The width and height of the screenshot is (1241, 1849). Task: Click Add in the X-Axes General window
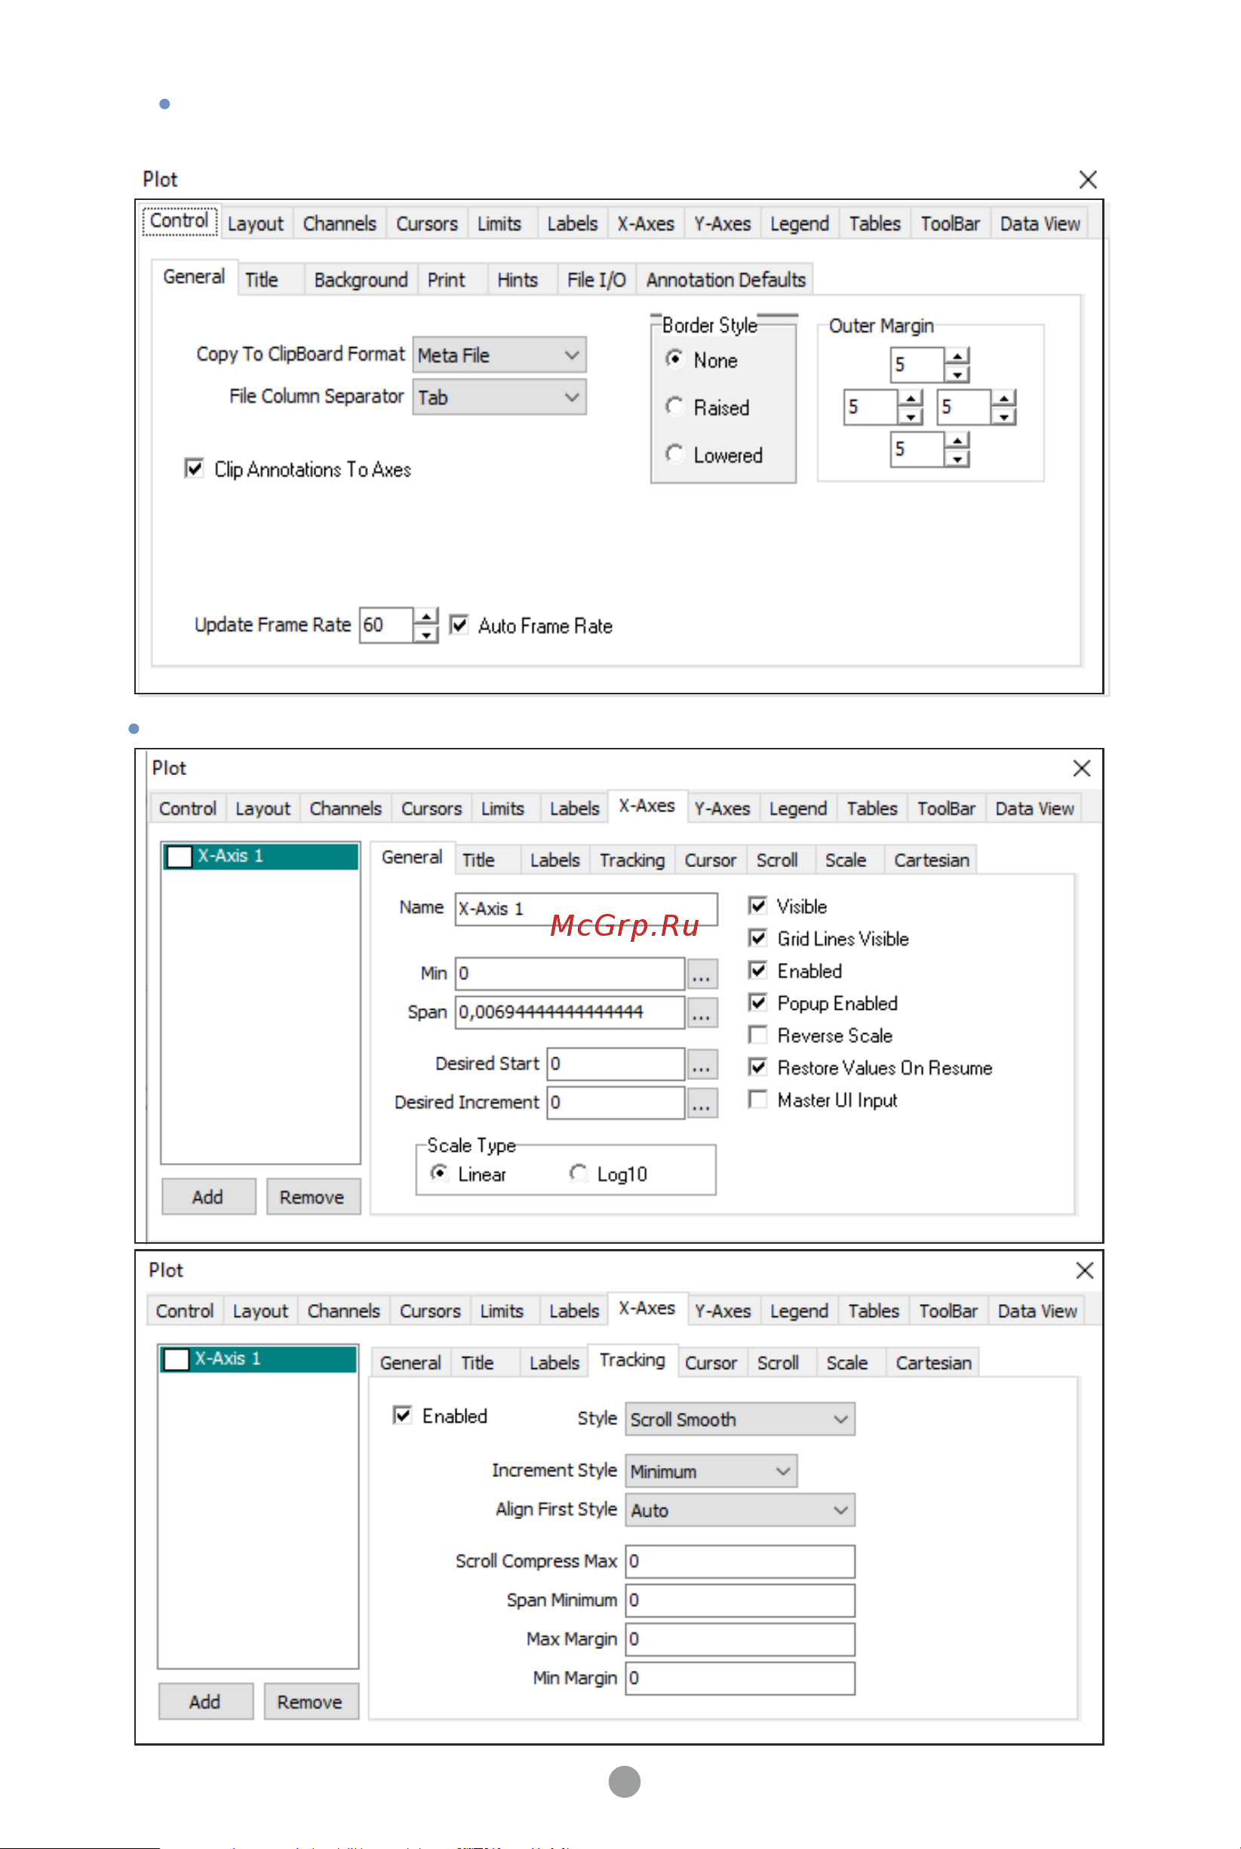[208, 1196]
